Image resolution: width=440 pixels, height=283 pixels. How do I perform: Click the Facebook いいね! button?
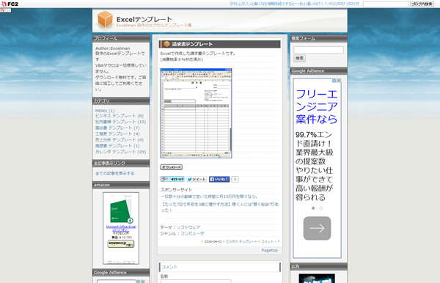219,179
